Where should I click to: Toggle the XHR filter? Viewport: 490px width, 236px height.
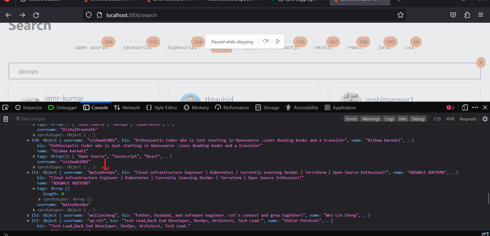click(450, 119)
